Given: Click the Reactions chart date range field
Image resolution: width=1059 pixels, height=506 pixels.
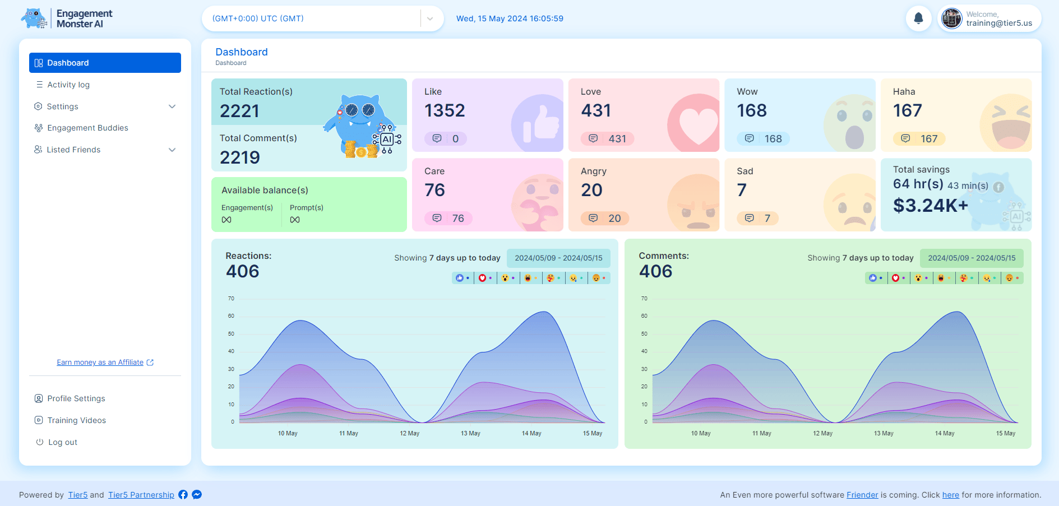Looking at the screenshot, I should coord(558,258).
